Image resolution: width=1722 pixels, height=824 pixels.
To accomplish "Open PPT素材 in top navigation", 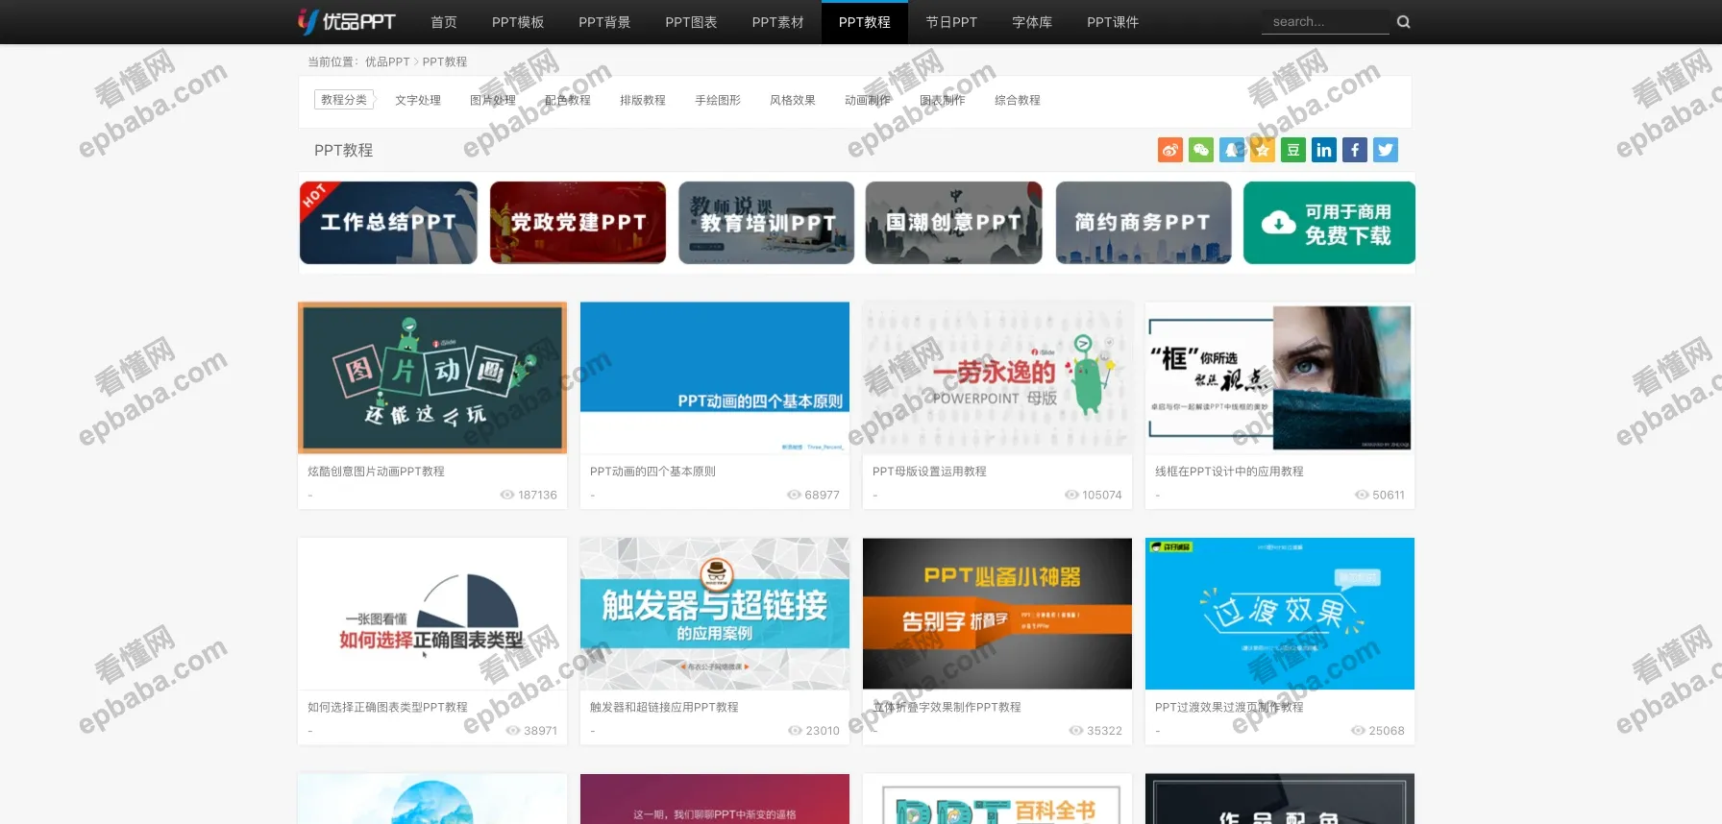I will (777, 22).
